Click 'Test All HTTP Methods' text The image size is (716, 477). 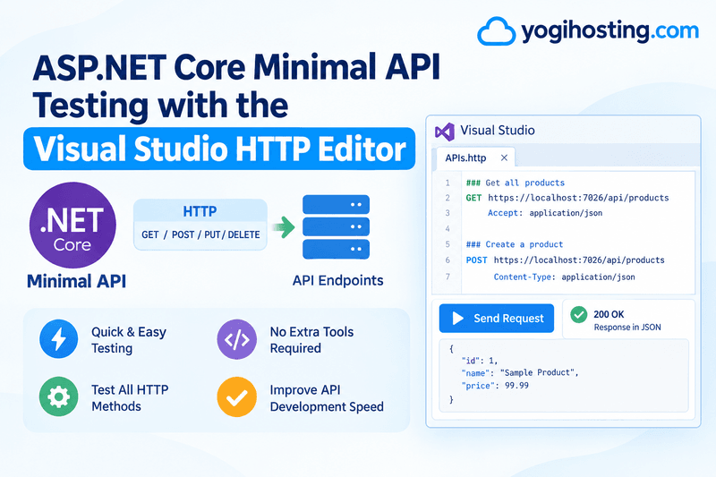130,398
